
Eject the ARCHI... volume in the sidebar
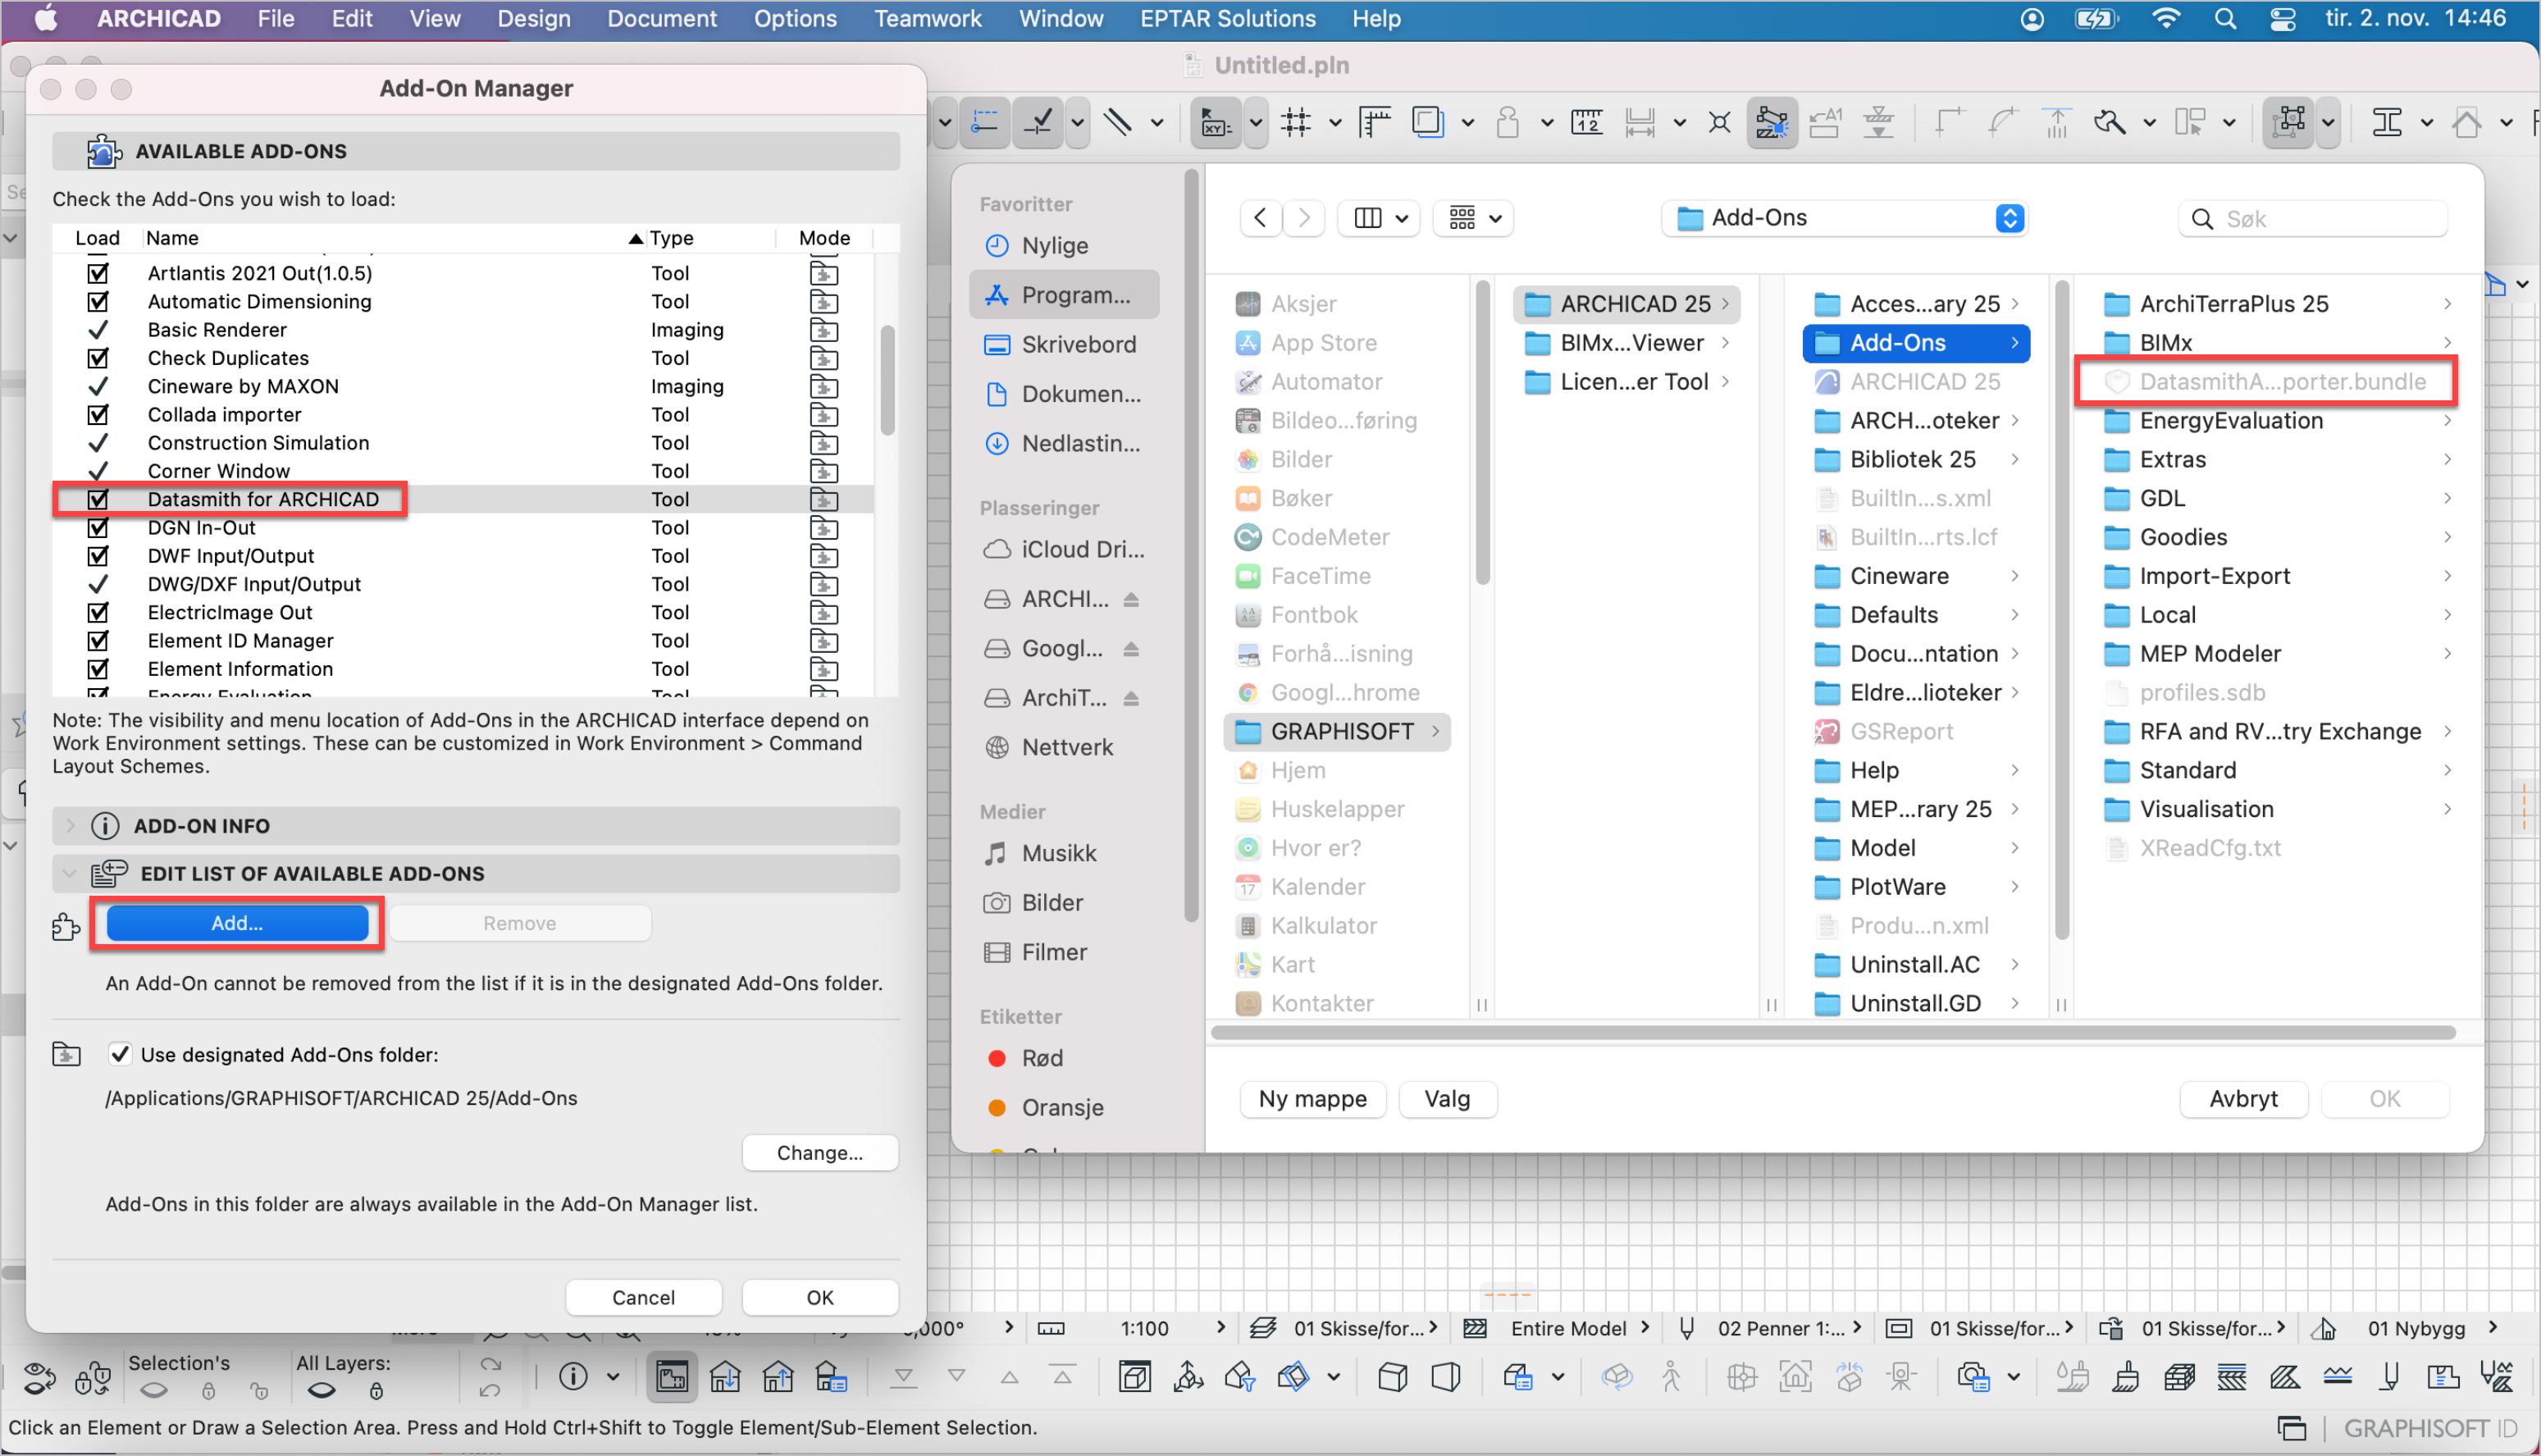pyautogui.click(x=1132, y=599)
